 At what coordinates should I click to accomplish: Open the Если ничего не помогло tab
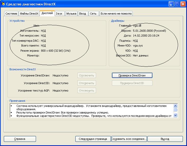coord(116,14)
